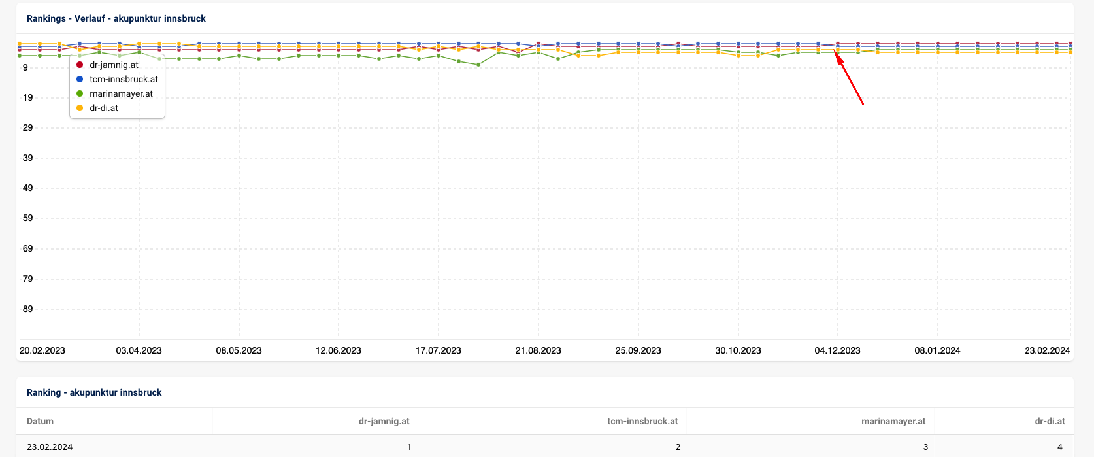Click the y-axis label 49
The height and width of the screenshot is (457, 1094).
point(27,188)
